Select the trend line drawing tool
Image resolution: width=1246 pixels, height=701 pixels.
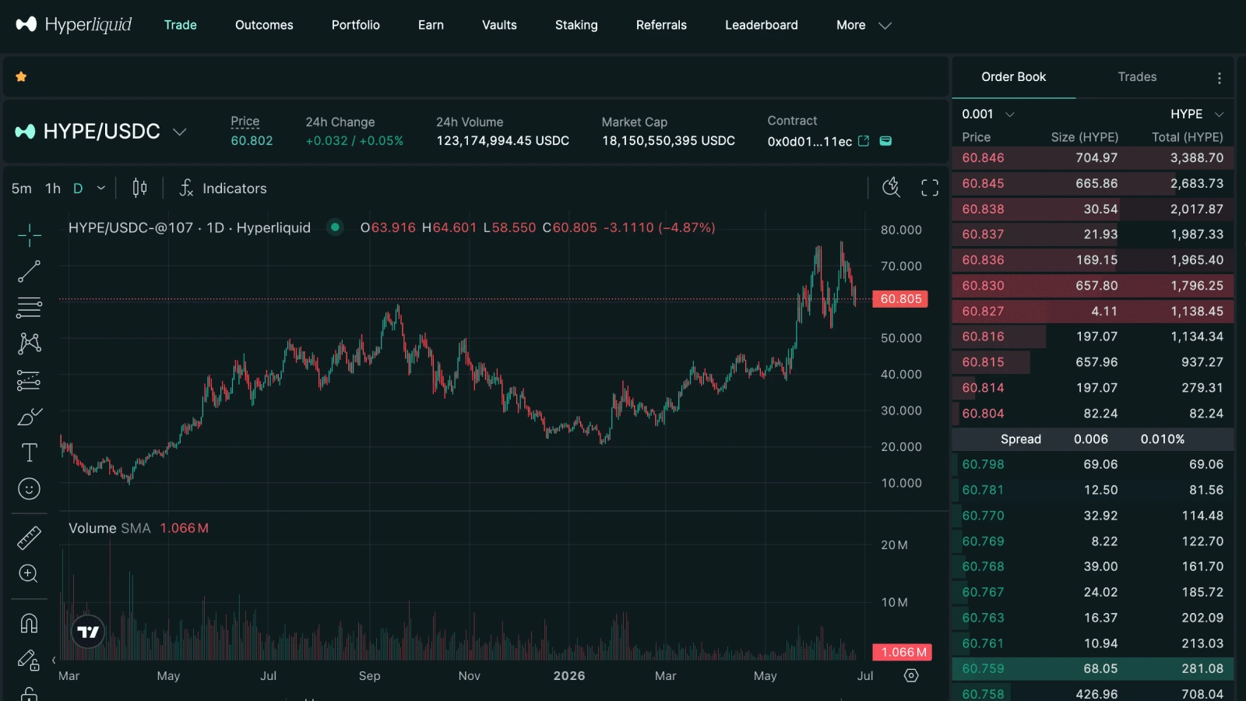(x=29, y=271)
